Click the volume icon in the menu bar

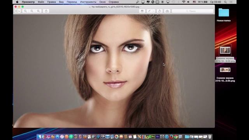pyautogui.click(x=188, y=2)
